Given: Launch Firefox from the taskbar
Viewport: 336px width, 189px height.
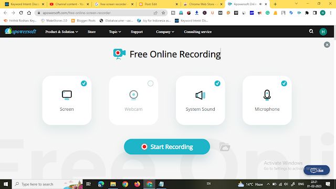Looking at the screenshot, I should (137, 184).
